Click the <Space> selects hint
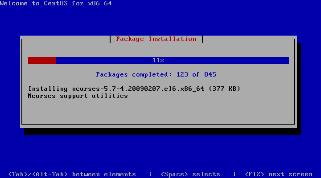The height and width of the screenshot is (178, 321). click(190, 174)
